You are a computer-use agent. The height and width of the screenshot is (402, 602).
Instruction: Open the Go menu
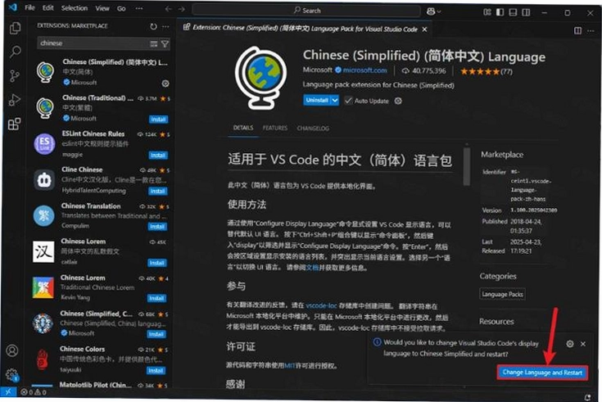click(x=121, y=8)
